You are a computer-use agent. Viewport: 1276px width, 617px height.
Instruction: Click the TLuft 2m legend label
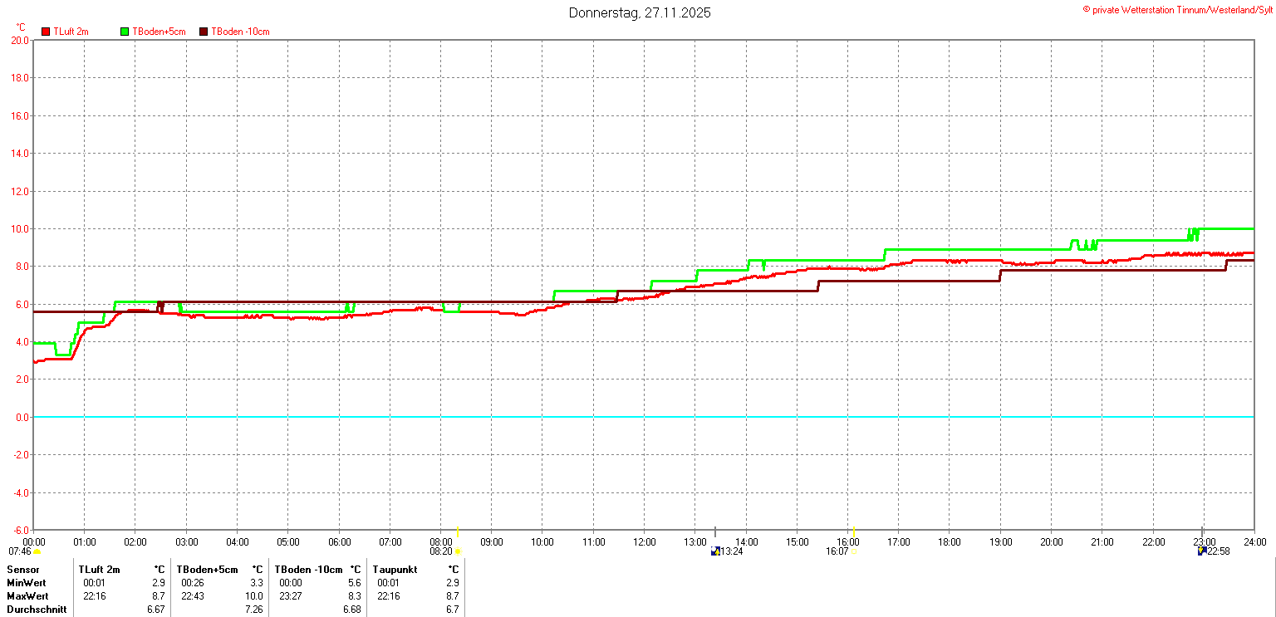tap(71, 32)
